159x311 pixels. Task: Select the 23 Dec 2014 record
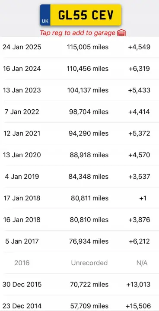pyautogui.click(x=79, y=304)
